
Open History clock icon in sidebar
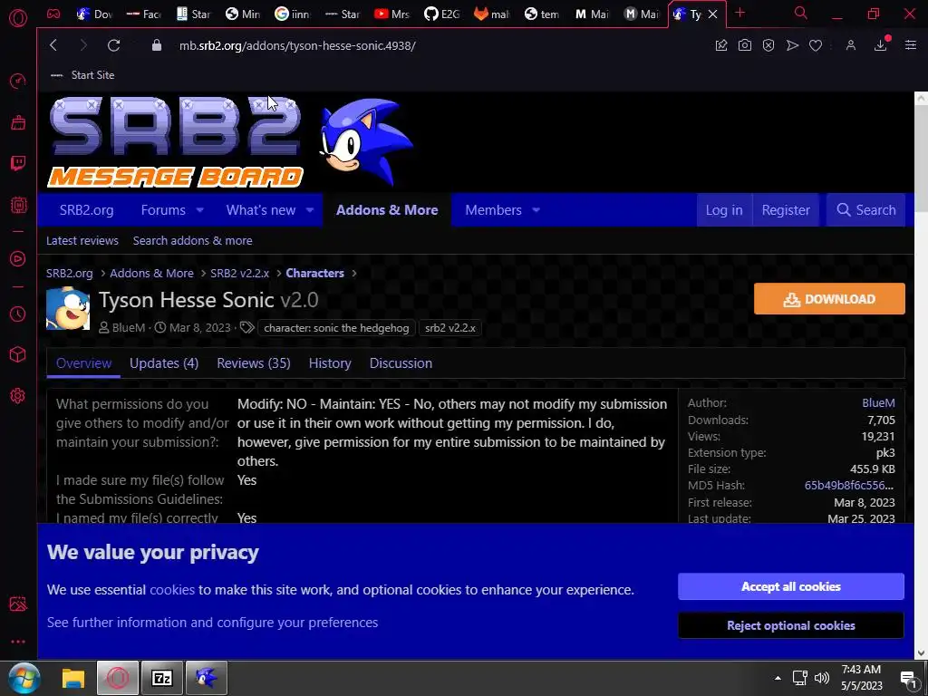(18, 314)
